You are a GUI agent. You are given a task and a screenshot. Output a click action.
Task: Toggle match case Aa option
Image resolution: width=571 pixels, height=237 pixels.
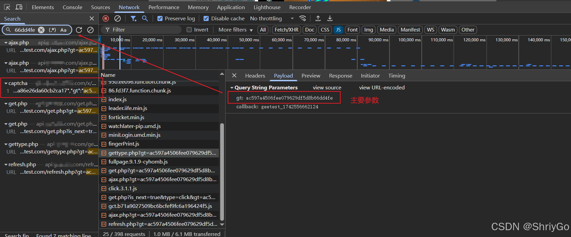(x=63, y=30)
